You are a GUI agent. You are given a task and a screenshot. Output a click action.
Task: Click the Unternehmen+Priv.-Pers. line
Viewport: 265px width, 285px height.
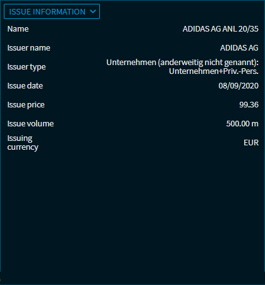(214, 71)
